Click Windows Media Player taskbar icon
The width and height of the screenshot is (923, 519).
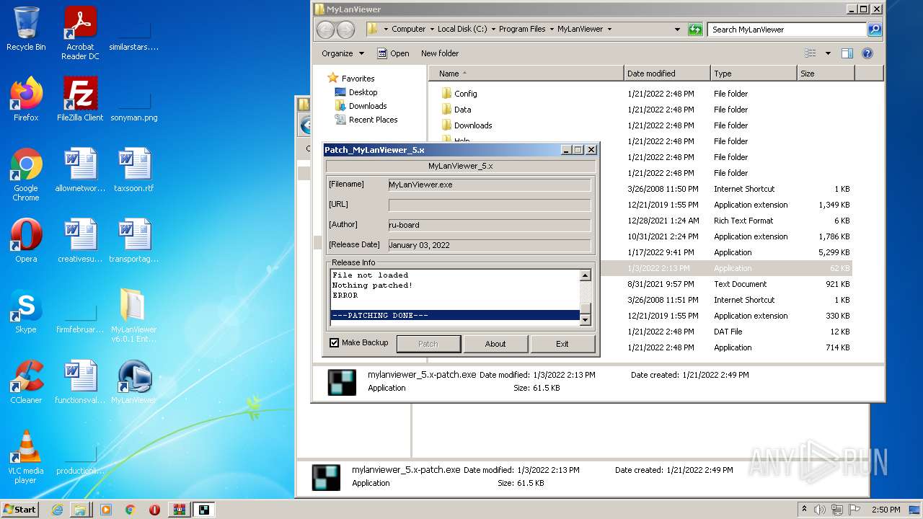coord(106,510)
